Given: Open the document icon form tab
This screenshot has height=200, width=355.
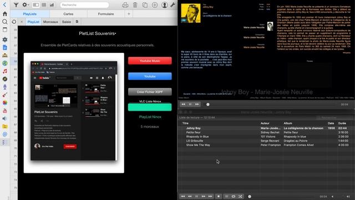Looking at the screenshot, I should click(x=77, y=22).
